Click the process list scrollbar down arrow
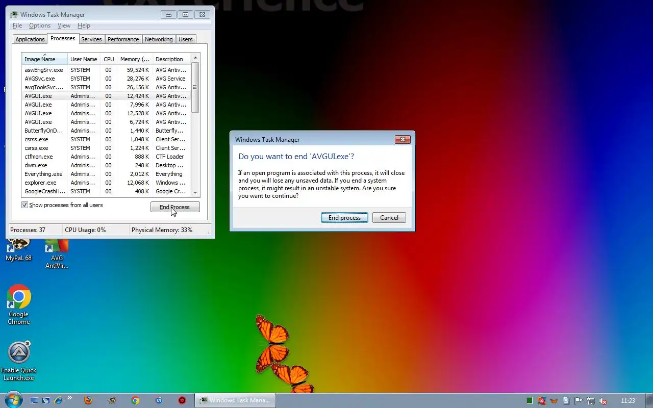This screenshot has width=653, height=408. 195,193
